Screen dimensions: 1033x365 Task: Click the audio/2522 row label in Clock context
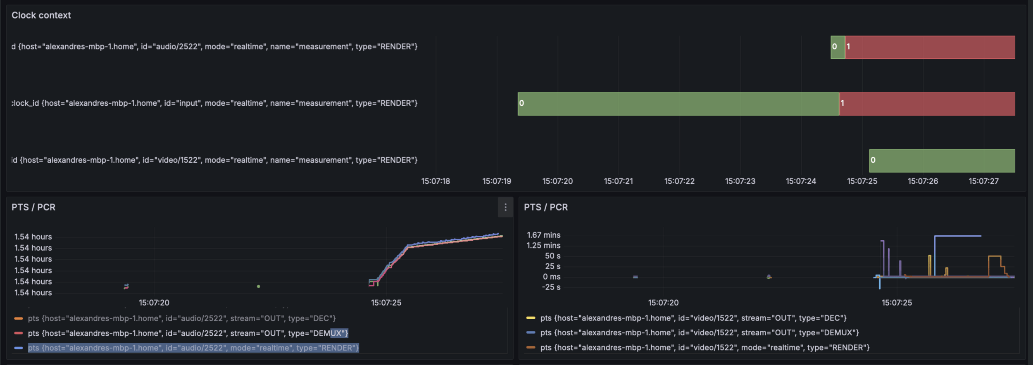pyautogui.click(x=214, y=47)
